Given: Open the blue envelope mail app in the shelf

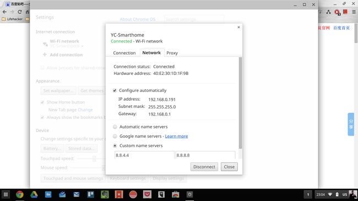Looking at the screenshot, I should click(76, 194).
